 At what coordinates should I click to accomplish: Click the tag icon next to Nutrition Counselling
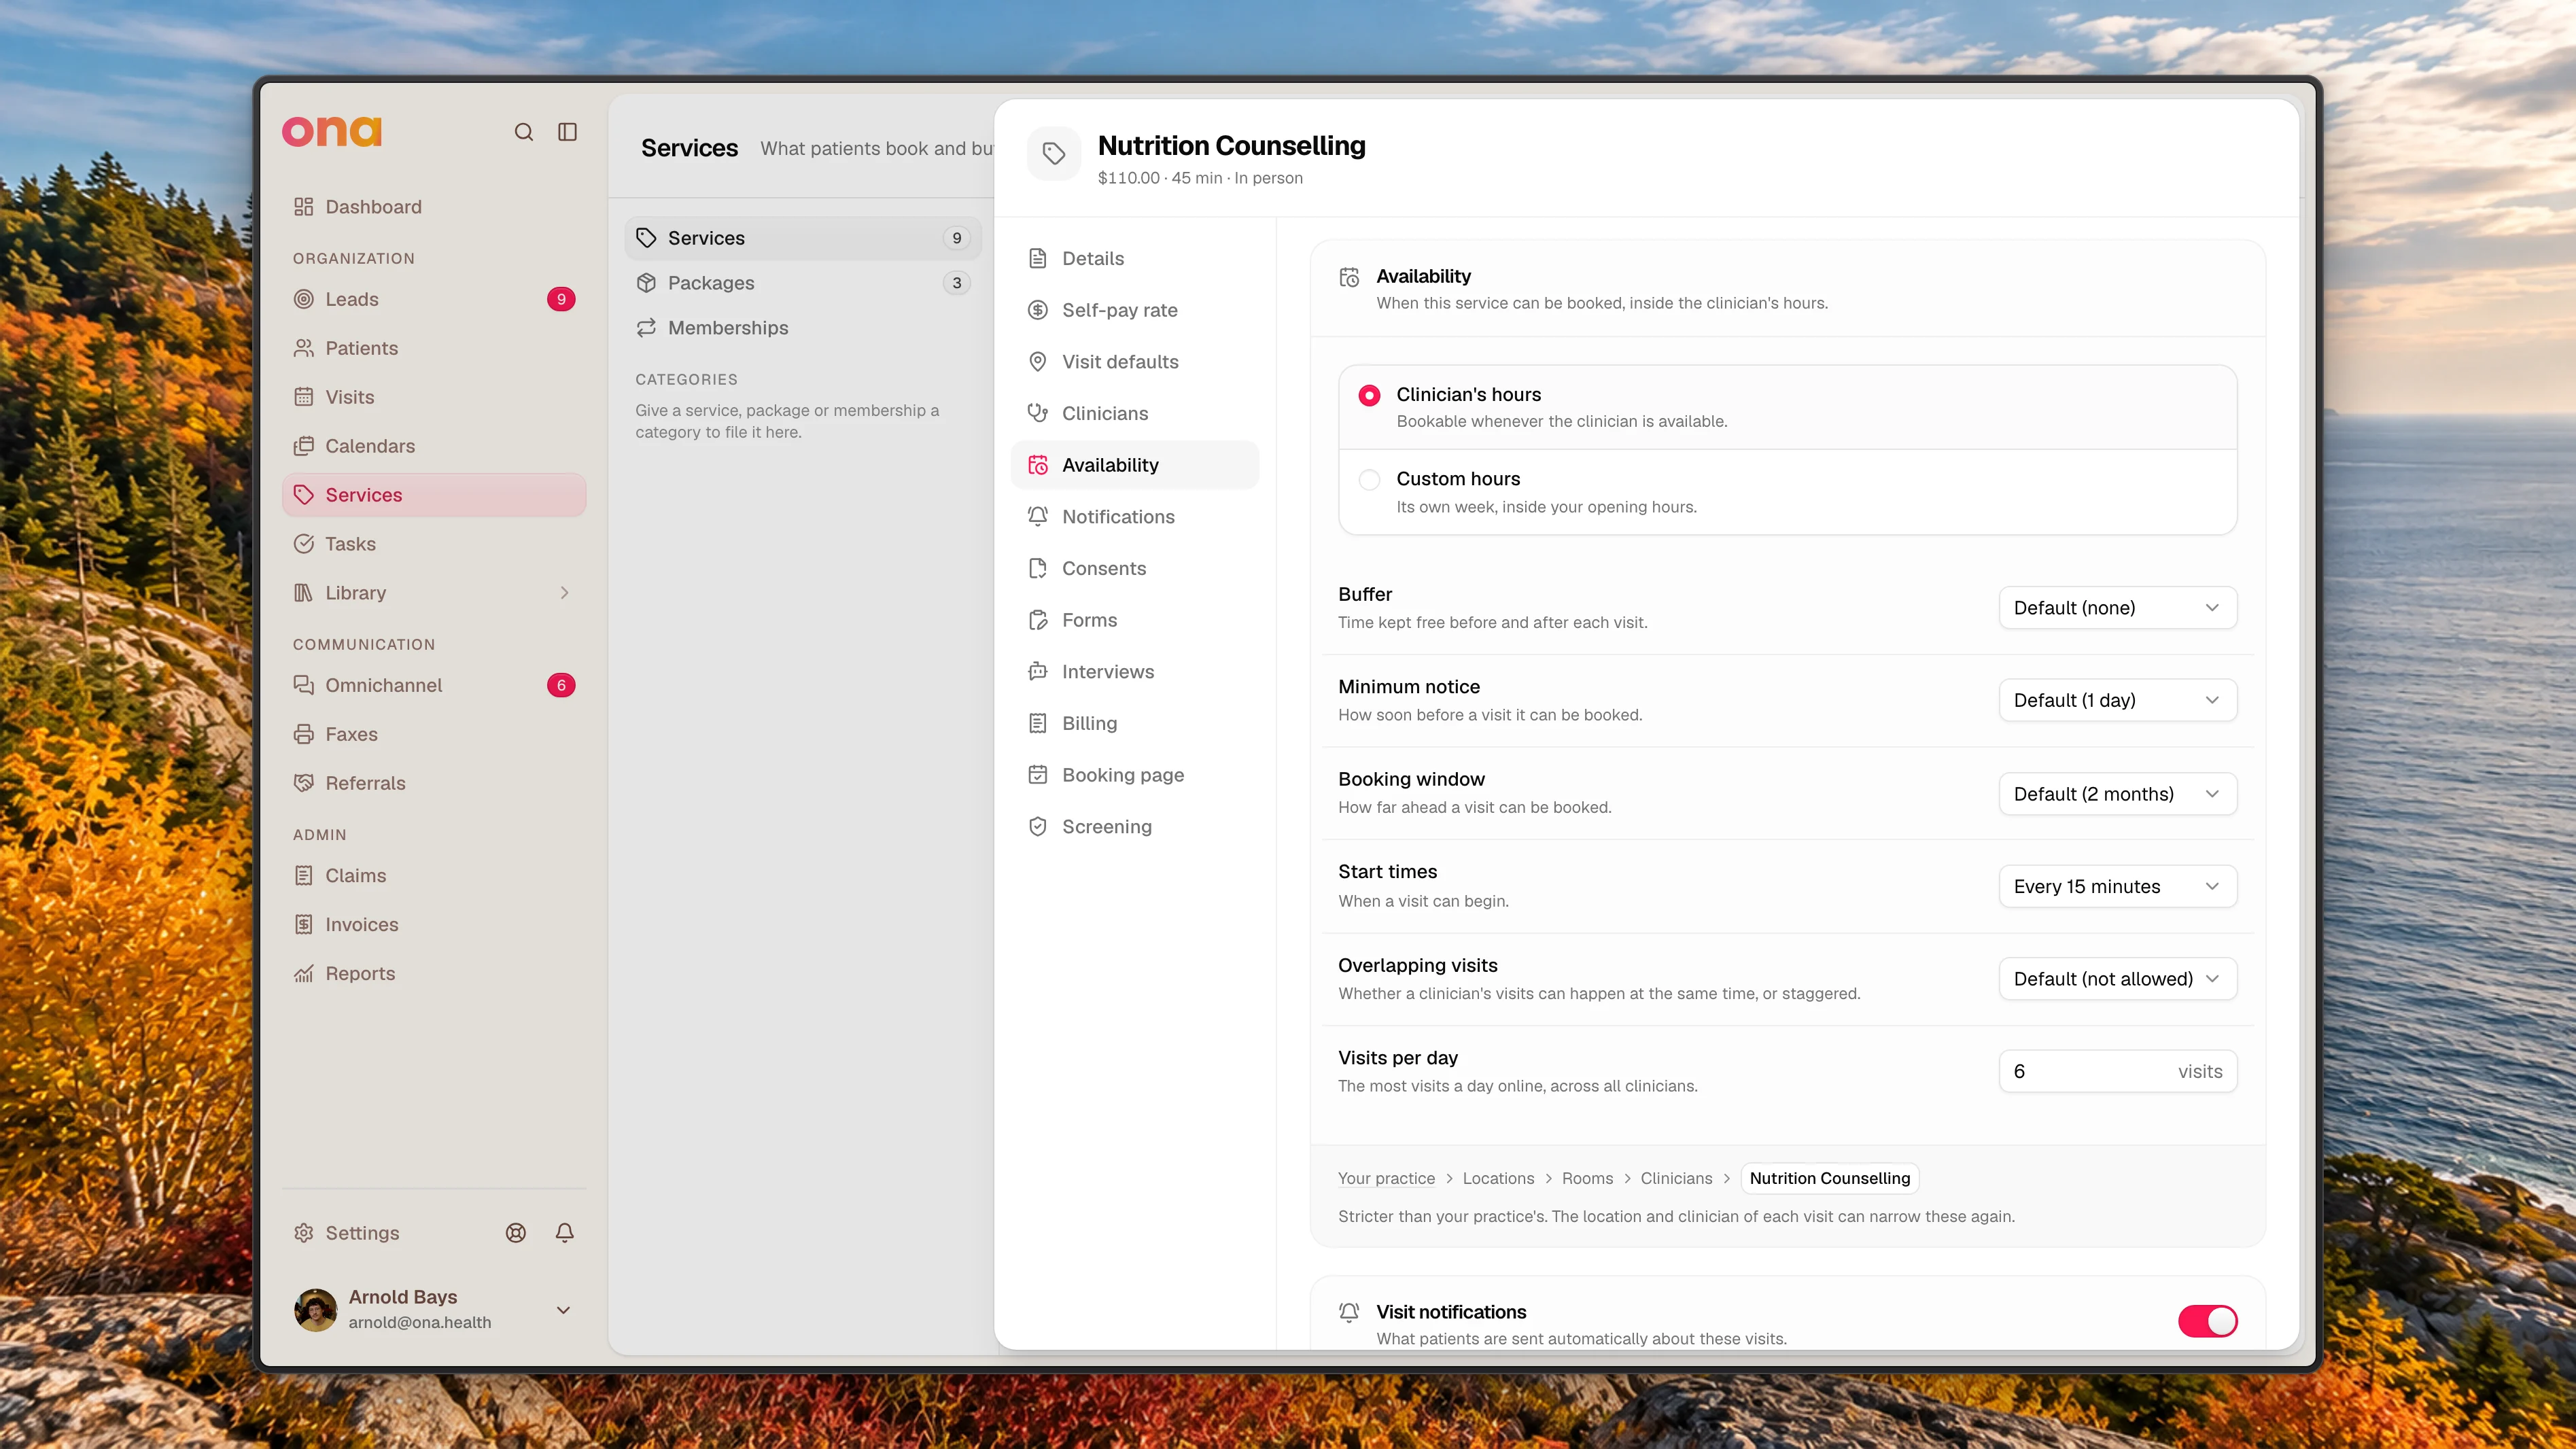(1054, 153)
